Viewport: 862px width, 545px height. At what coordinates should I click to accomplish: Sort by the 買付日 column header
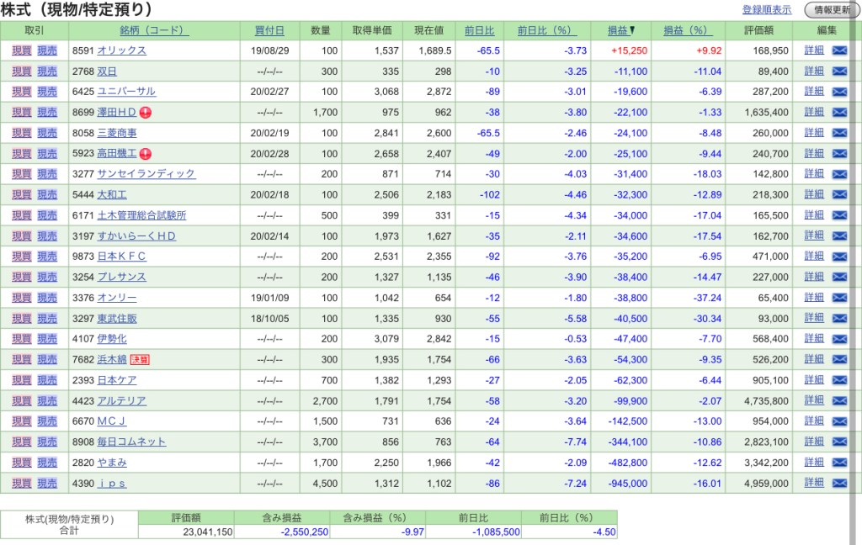pyautogui.click(x=269, y=30)
